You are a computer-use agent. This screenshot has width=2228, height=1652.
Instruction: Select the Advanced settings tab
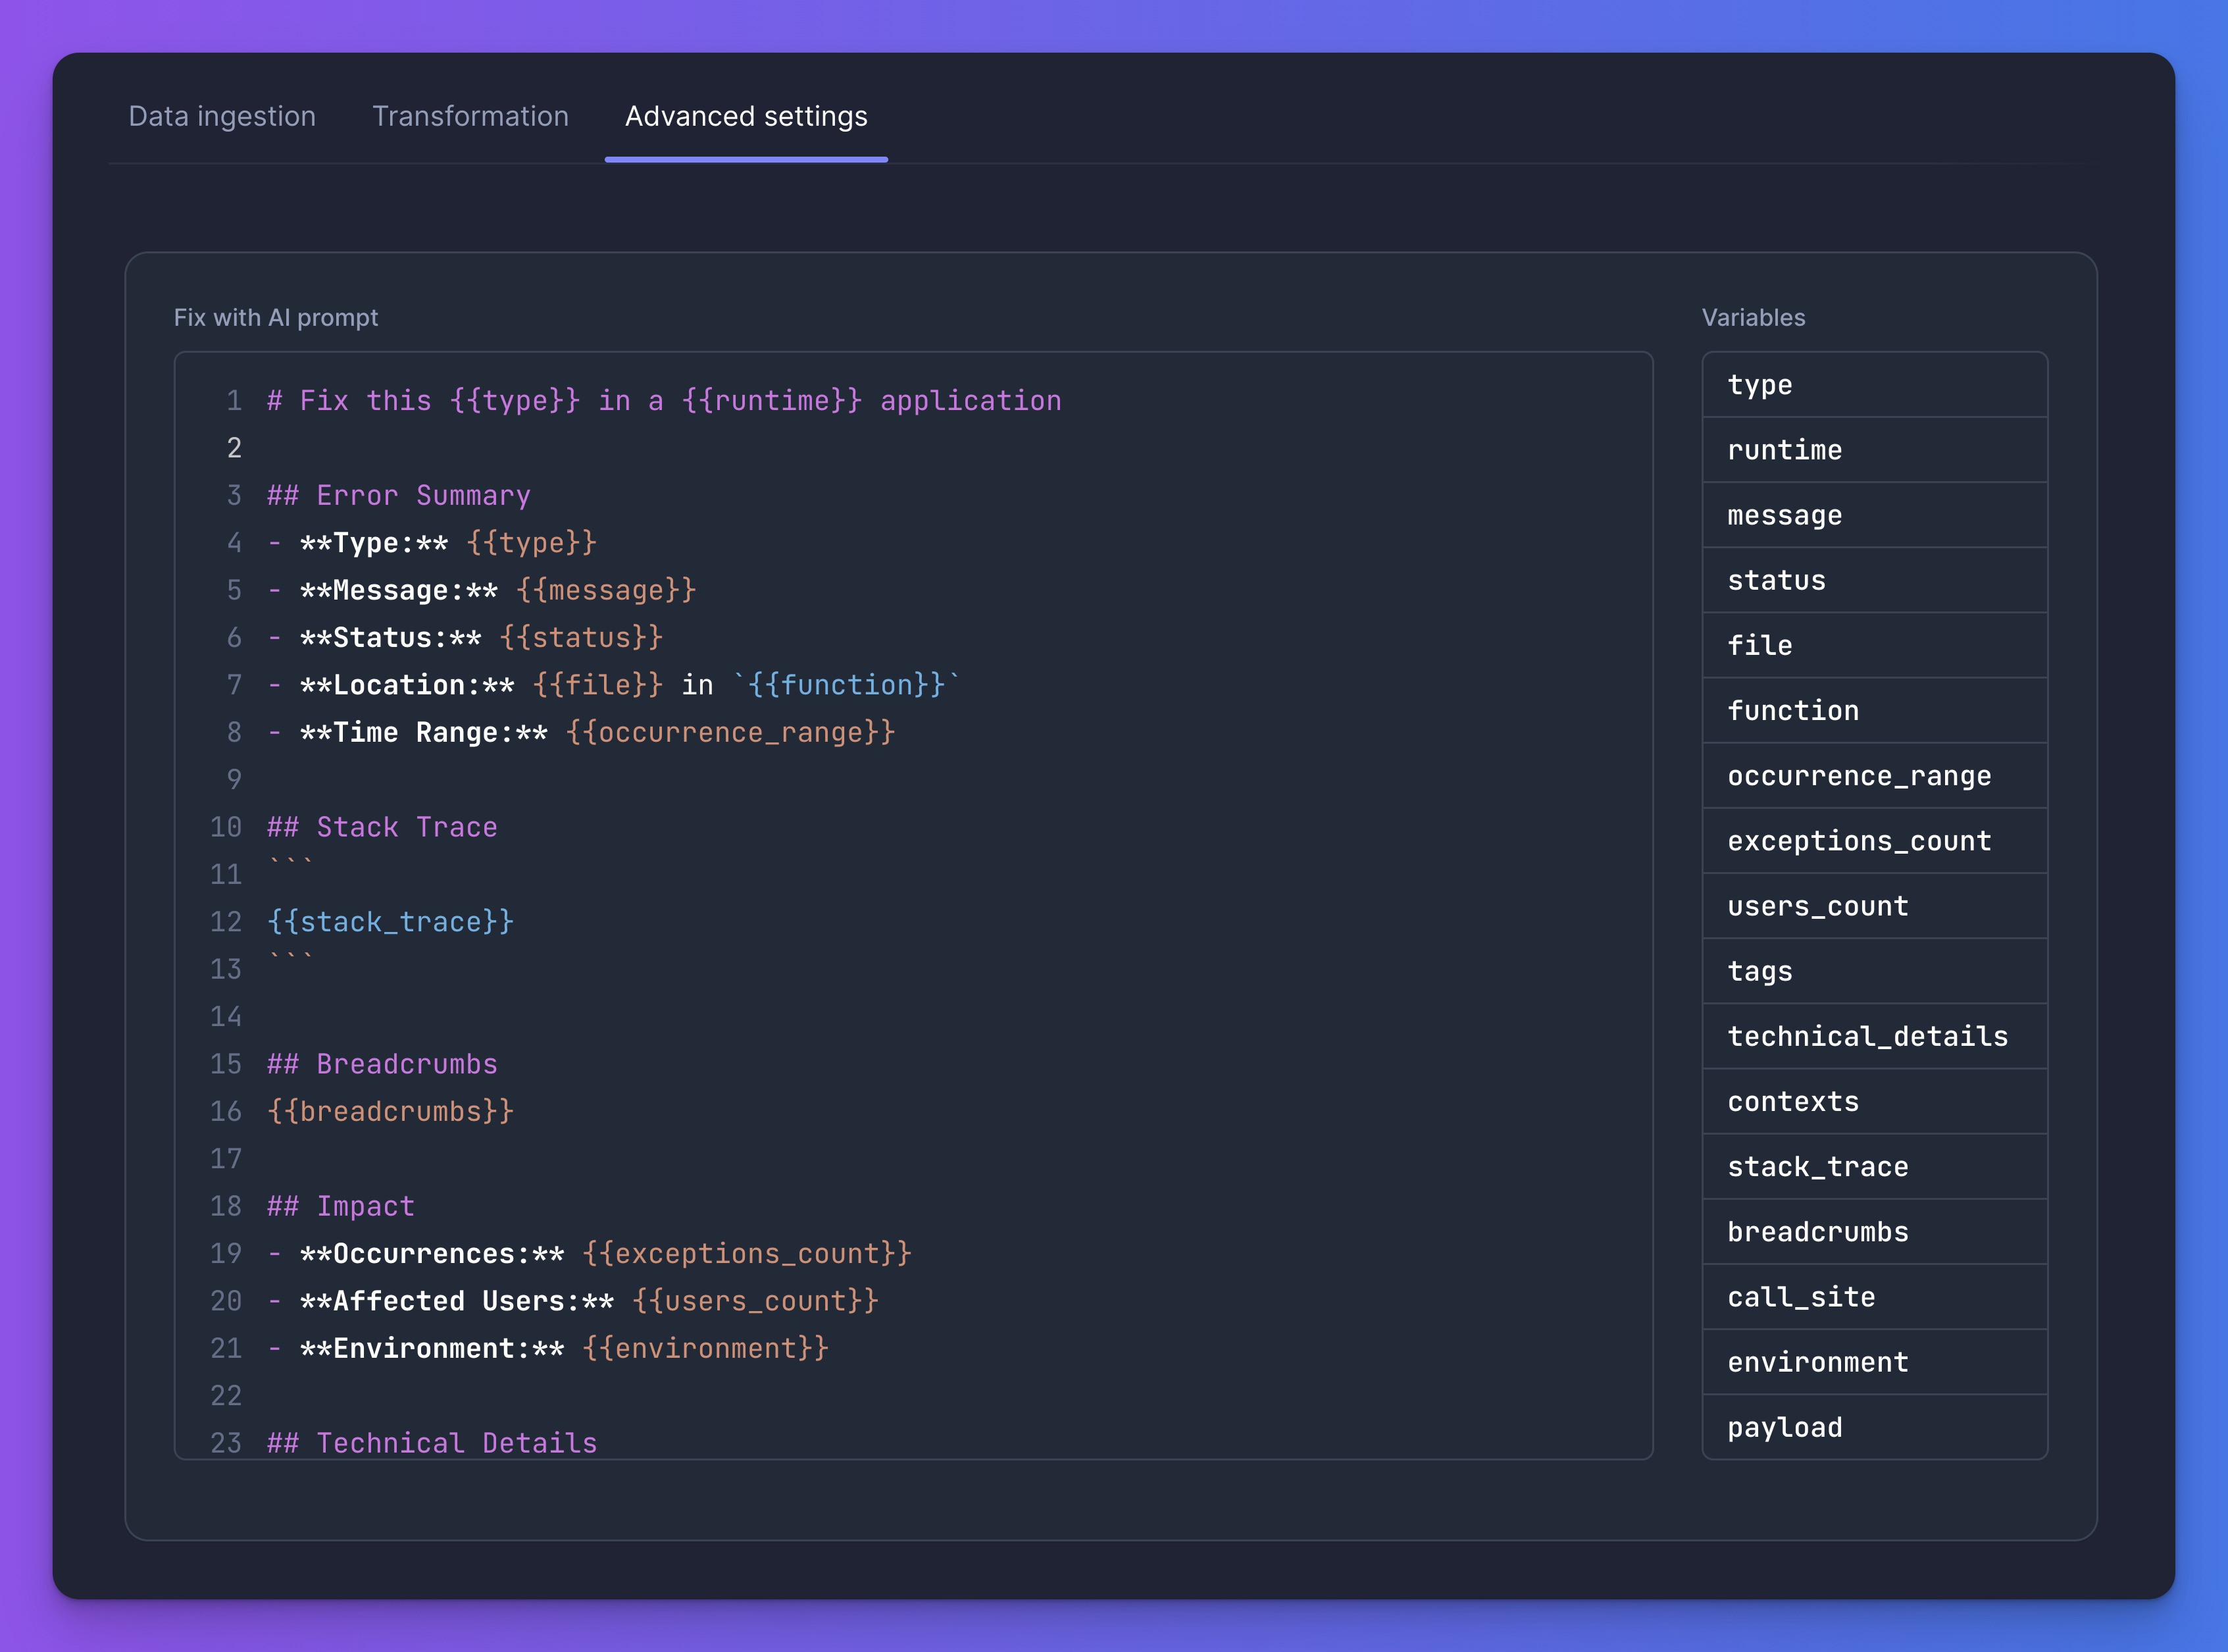pos(746,116)
